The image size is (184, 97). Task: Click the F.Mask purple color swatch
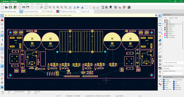[165, 28]
